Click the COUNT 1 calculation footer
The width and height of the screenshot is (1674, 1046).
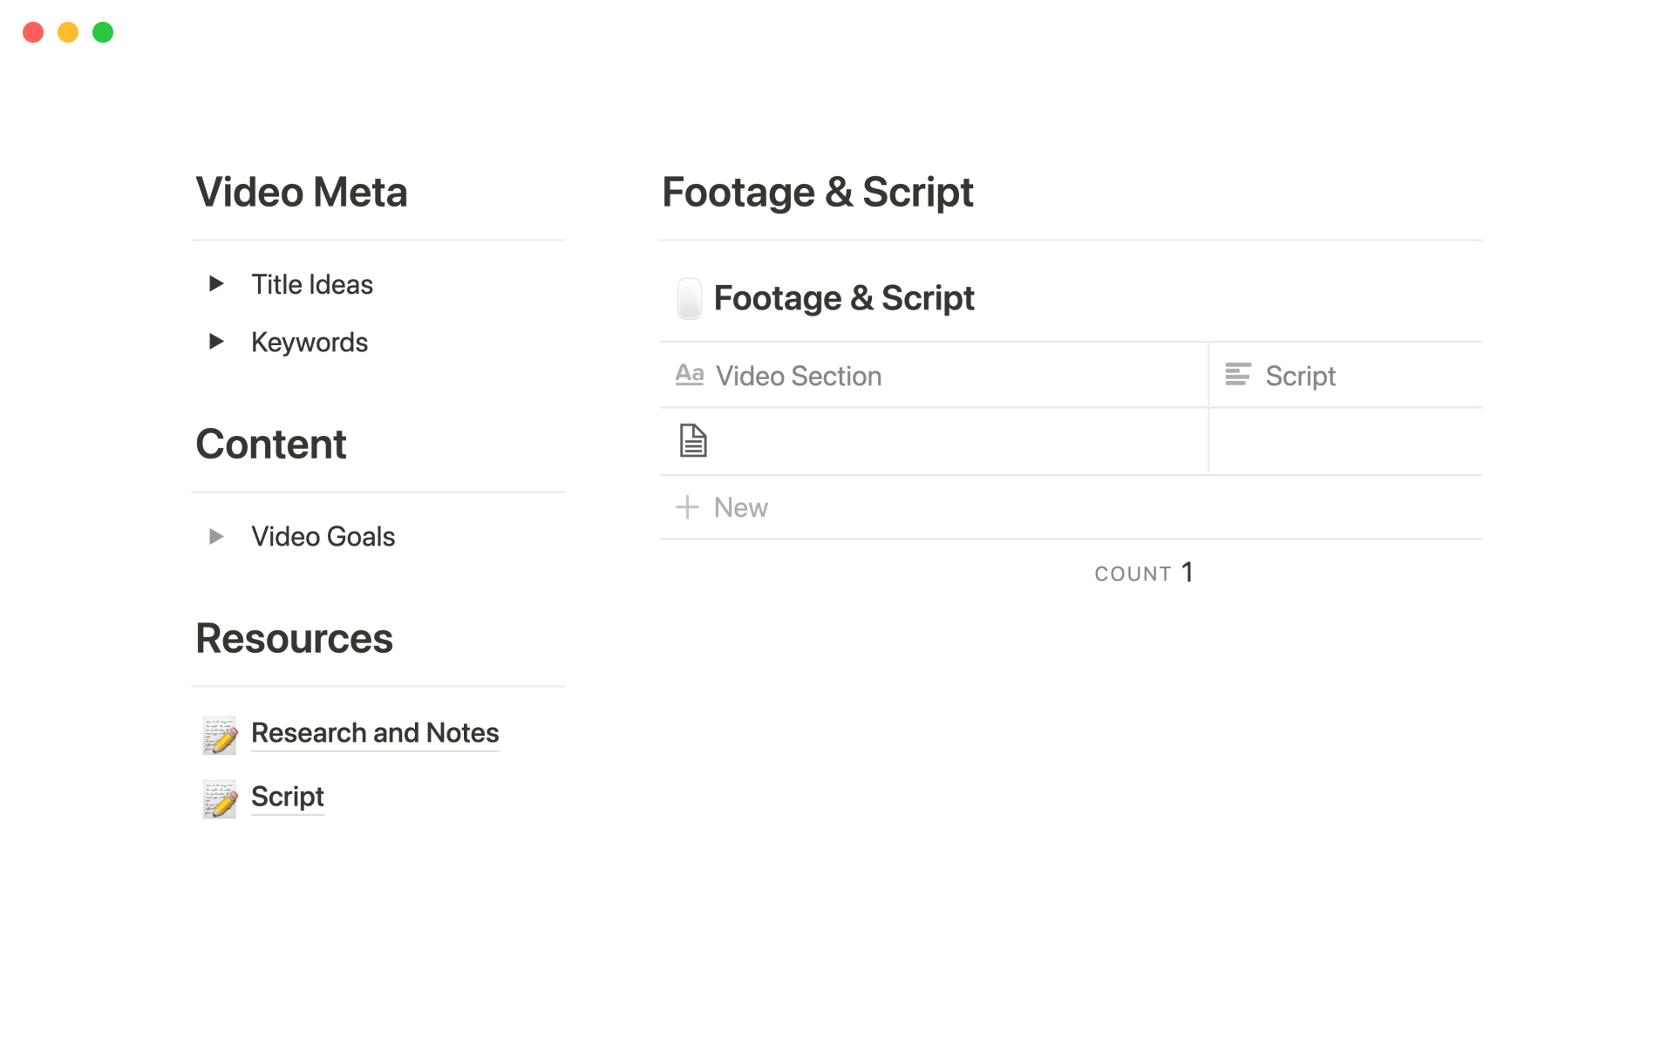[x=1143, y=573]
